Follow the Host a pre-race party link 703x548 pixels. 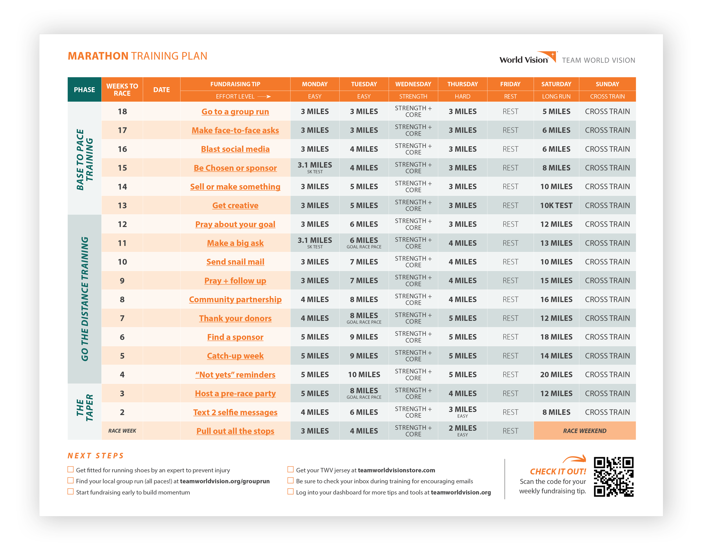[x=235, y=394]
